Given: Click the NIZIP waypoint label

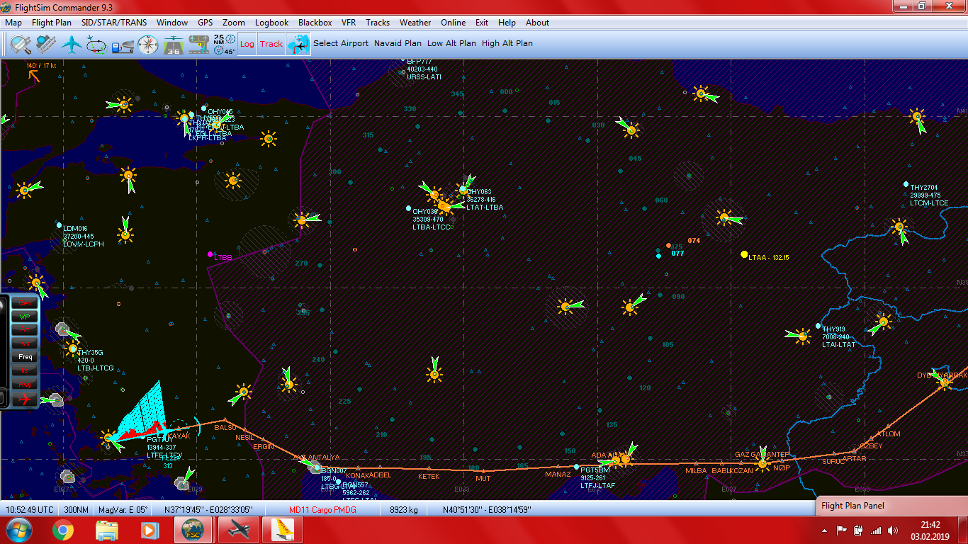Looking at the screenshot, I should click(x=782, y=468).
